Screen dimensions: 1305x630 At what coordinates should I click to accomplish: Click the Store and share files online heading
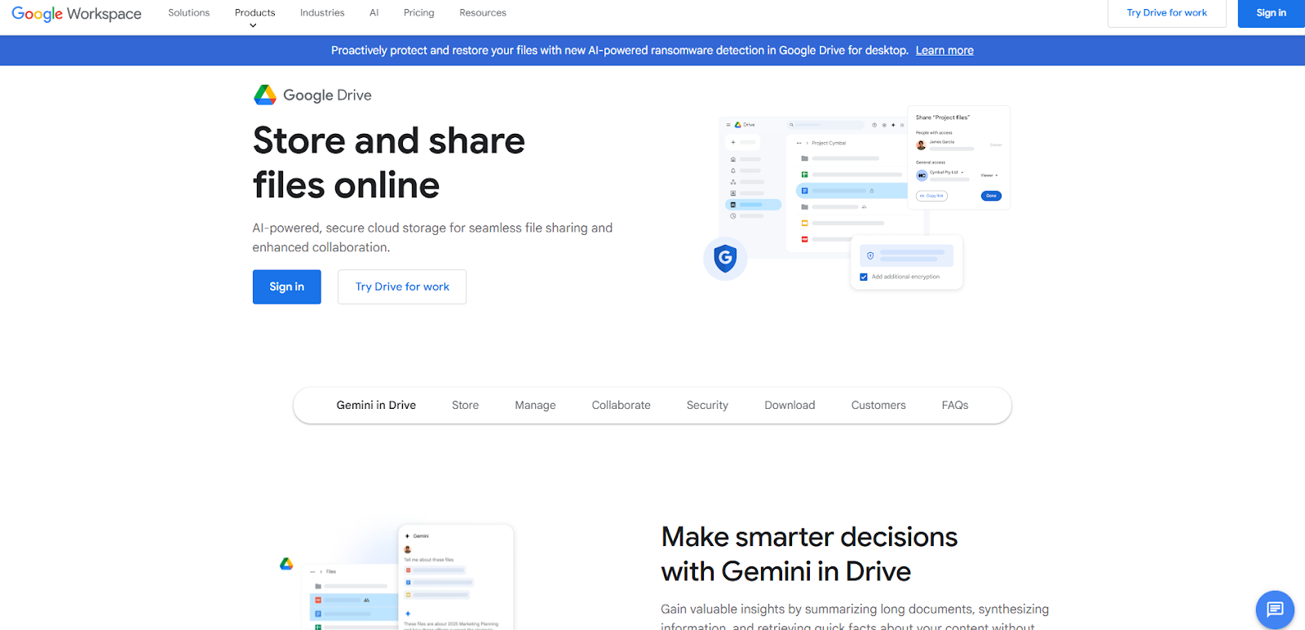coord(389,162)
